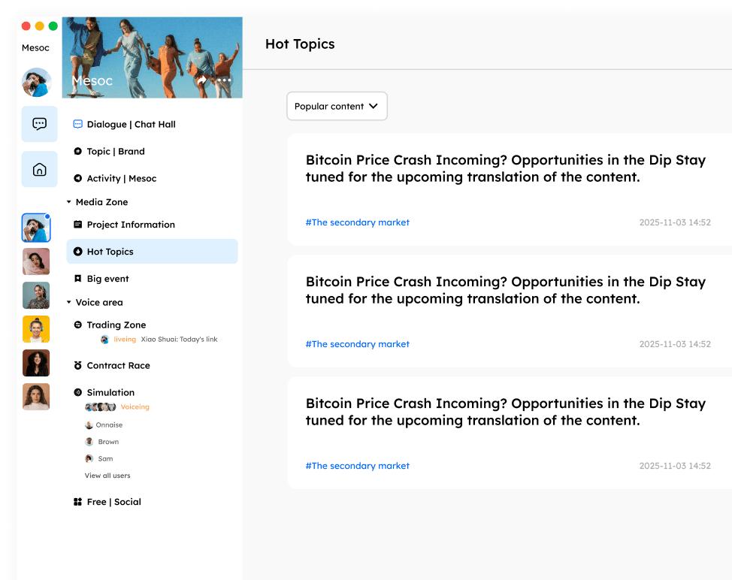
Task: Click the Contract Race stopwatch icon
Action: pyautogui.click(x=77, y=366)
